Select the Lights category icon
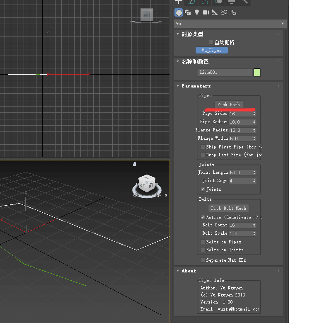317x323 pixels. (197, 12)
